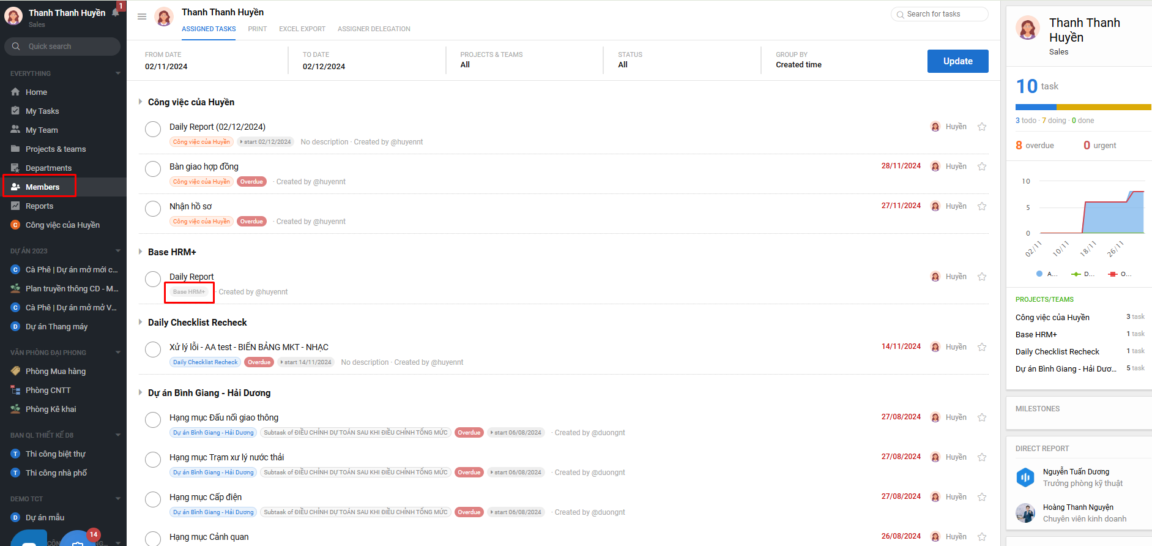Click the blue chart legend marker
Viewport: 1152px width, 546px height.
[x=1039, y=274]
